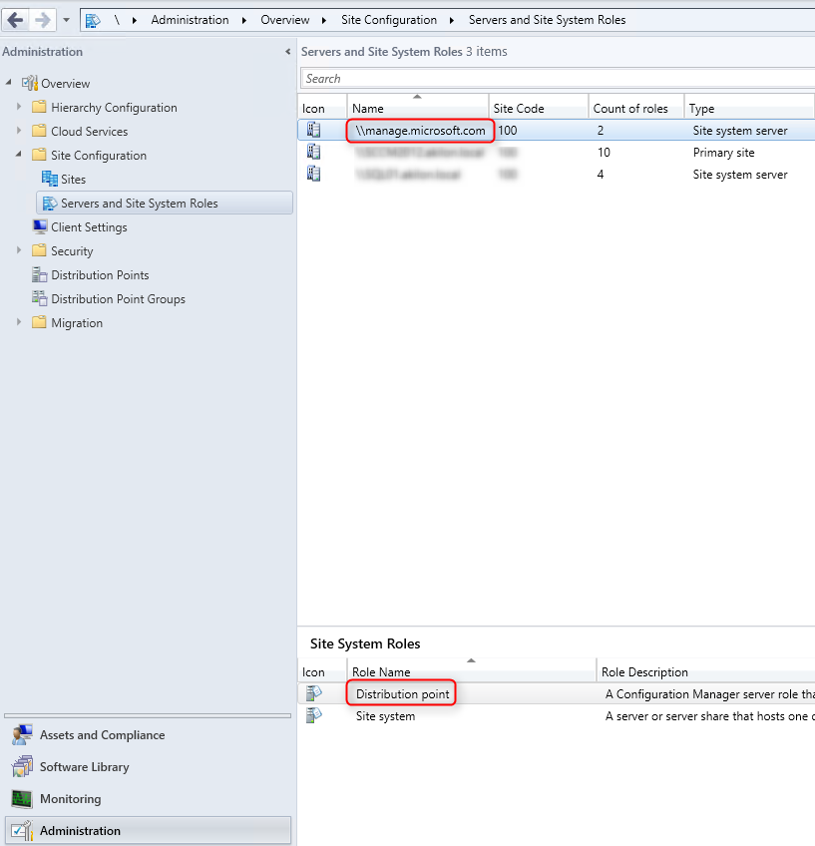This screenshot has width=815, height=846.
Task: Click the Monitoring workspace icon
Action: 22,798
